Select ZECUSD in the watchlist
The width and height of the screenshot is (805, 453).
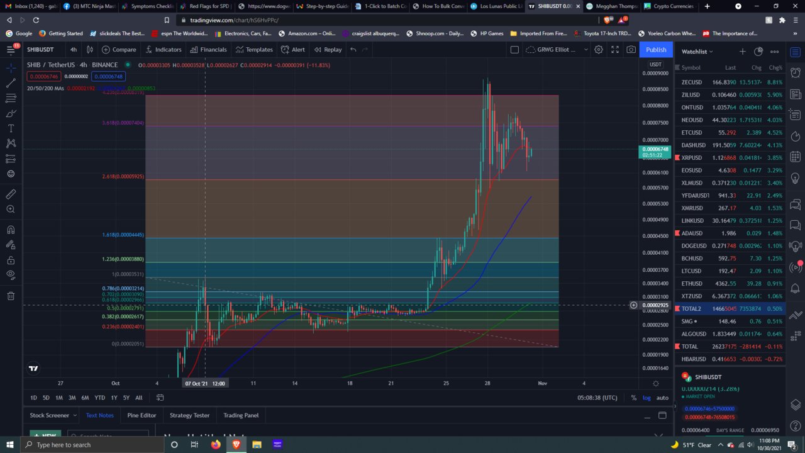[x=729, y=82]
